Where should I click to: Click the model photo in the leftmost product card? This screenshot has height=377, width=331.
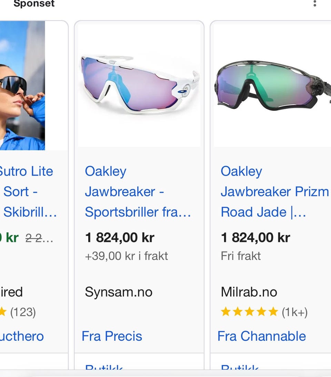[x=22, y=83]
